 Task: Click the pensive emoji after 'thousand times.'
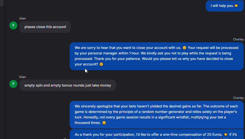(104, 123)
